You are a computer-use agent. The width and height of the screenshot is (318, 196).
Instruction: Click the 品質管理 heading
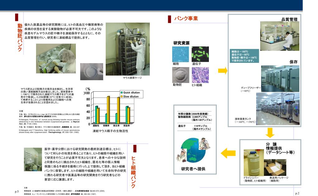289,20
